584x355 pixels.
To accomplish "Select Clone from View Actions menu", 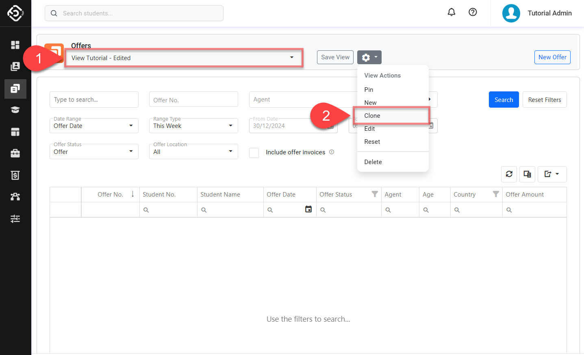I will [372, 116].
